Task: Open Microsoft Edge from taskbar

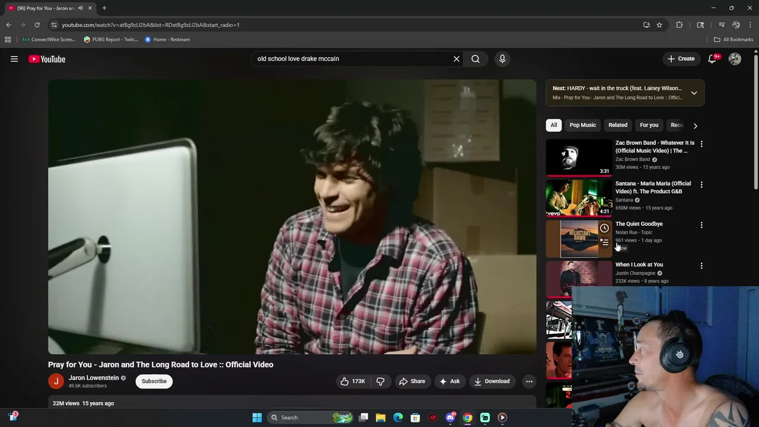Action: coord(398,418)
